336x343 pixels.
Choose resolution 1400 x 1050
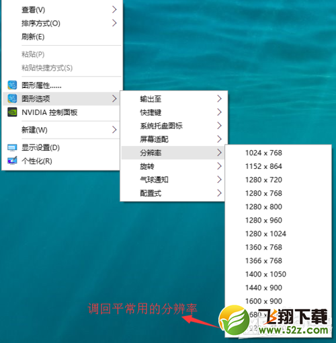[278, 274]
